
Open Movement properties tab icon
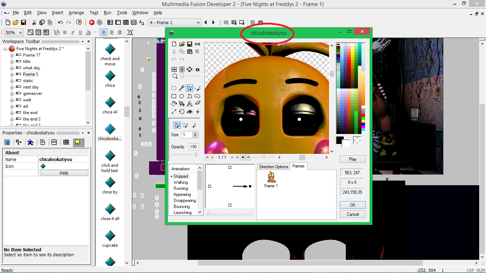(x=31, y=142)
